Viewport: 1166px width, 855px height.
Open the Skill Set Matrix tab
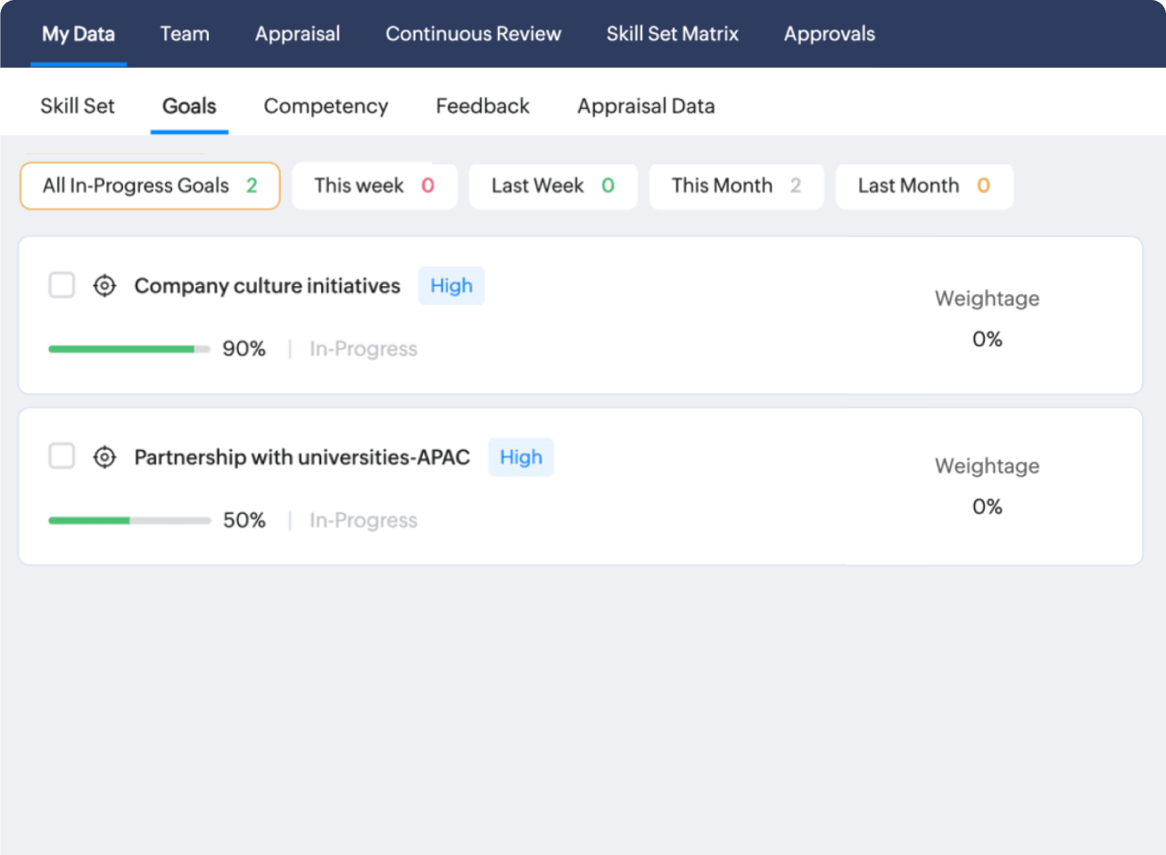click(x=672, y=34)
